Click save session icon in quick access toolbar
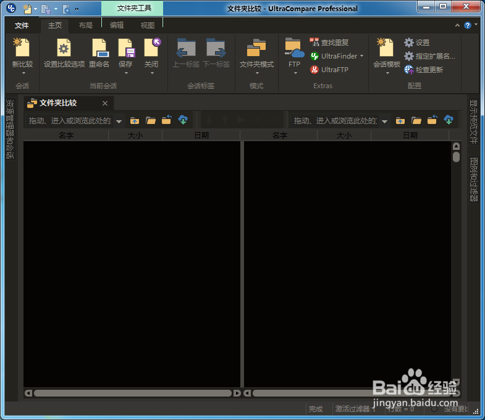This screenshot has height=420, width=485. point(46,9)
